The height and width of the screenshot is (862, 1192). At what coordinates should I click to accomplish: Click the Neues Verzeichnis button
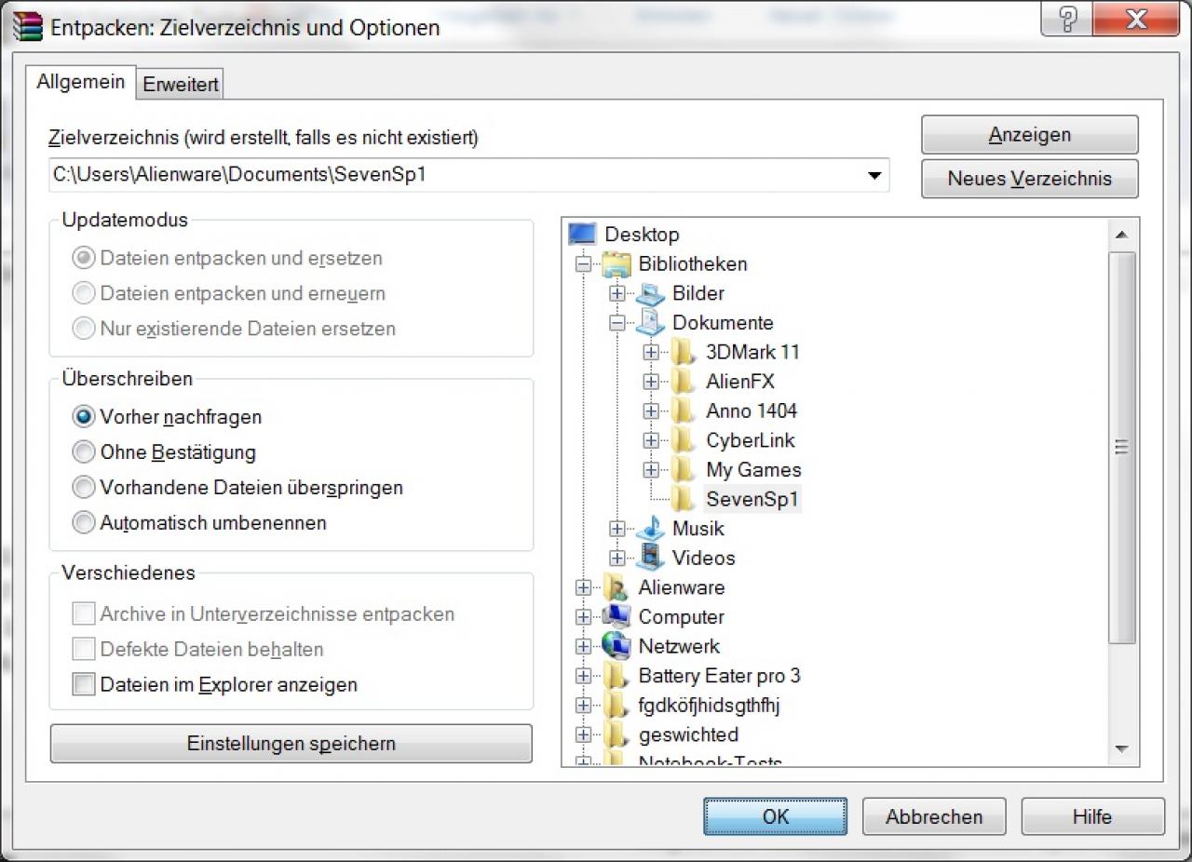[x=1030, y=179]
